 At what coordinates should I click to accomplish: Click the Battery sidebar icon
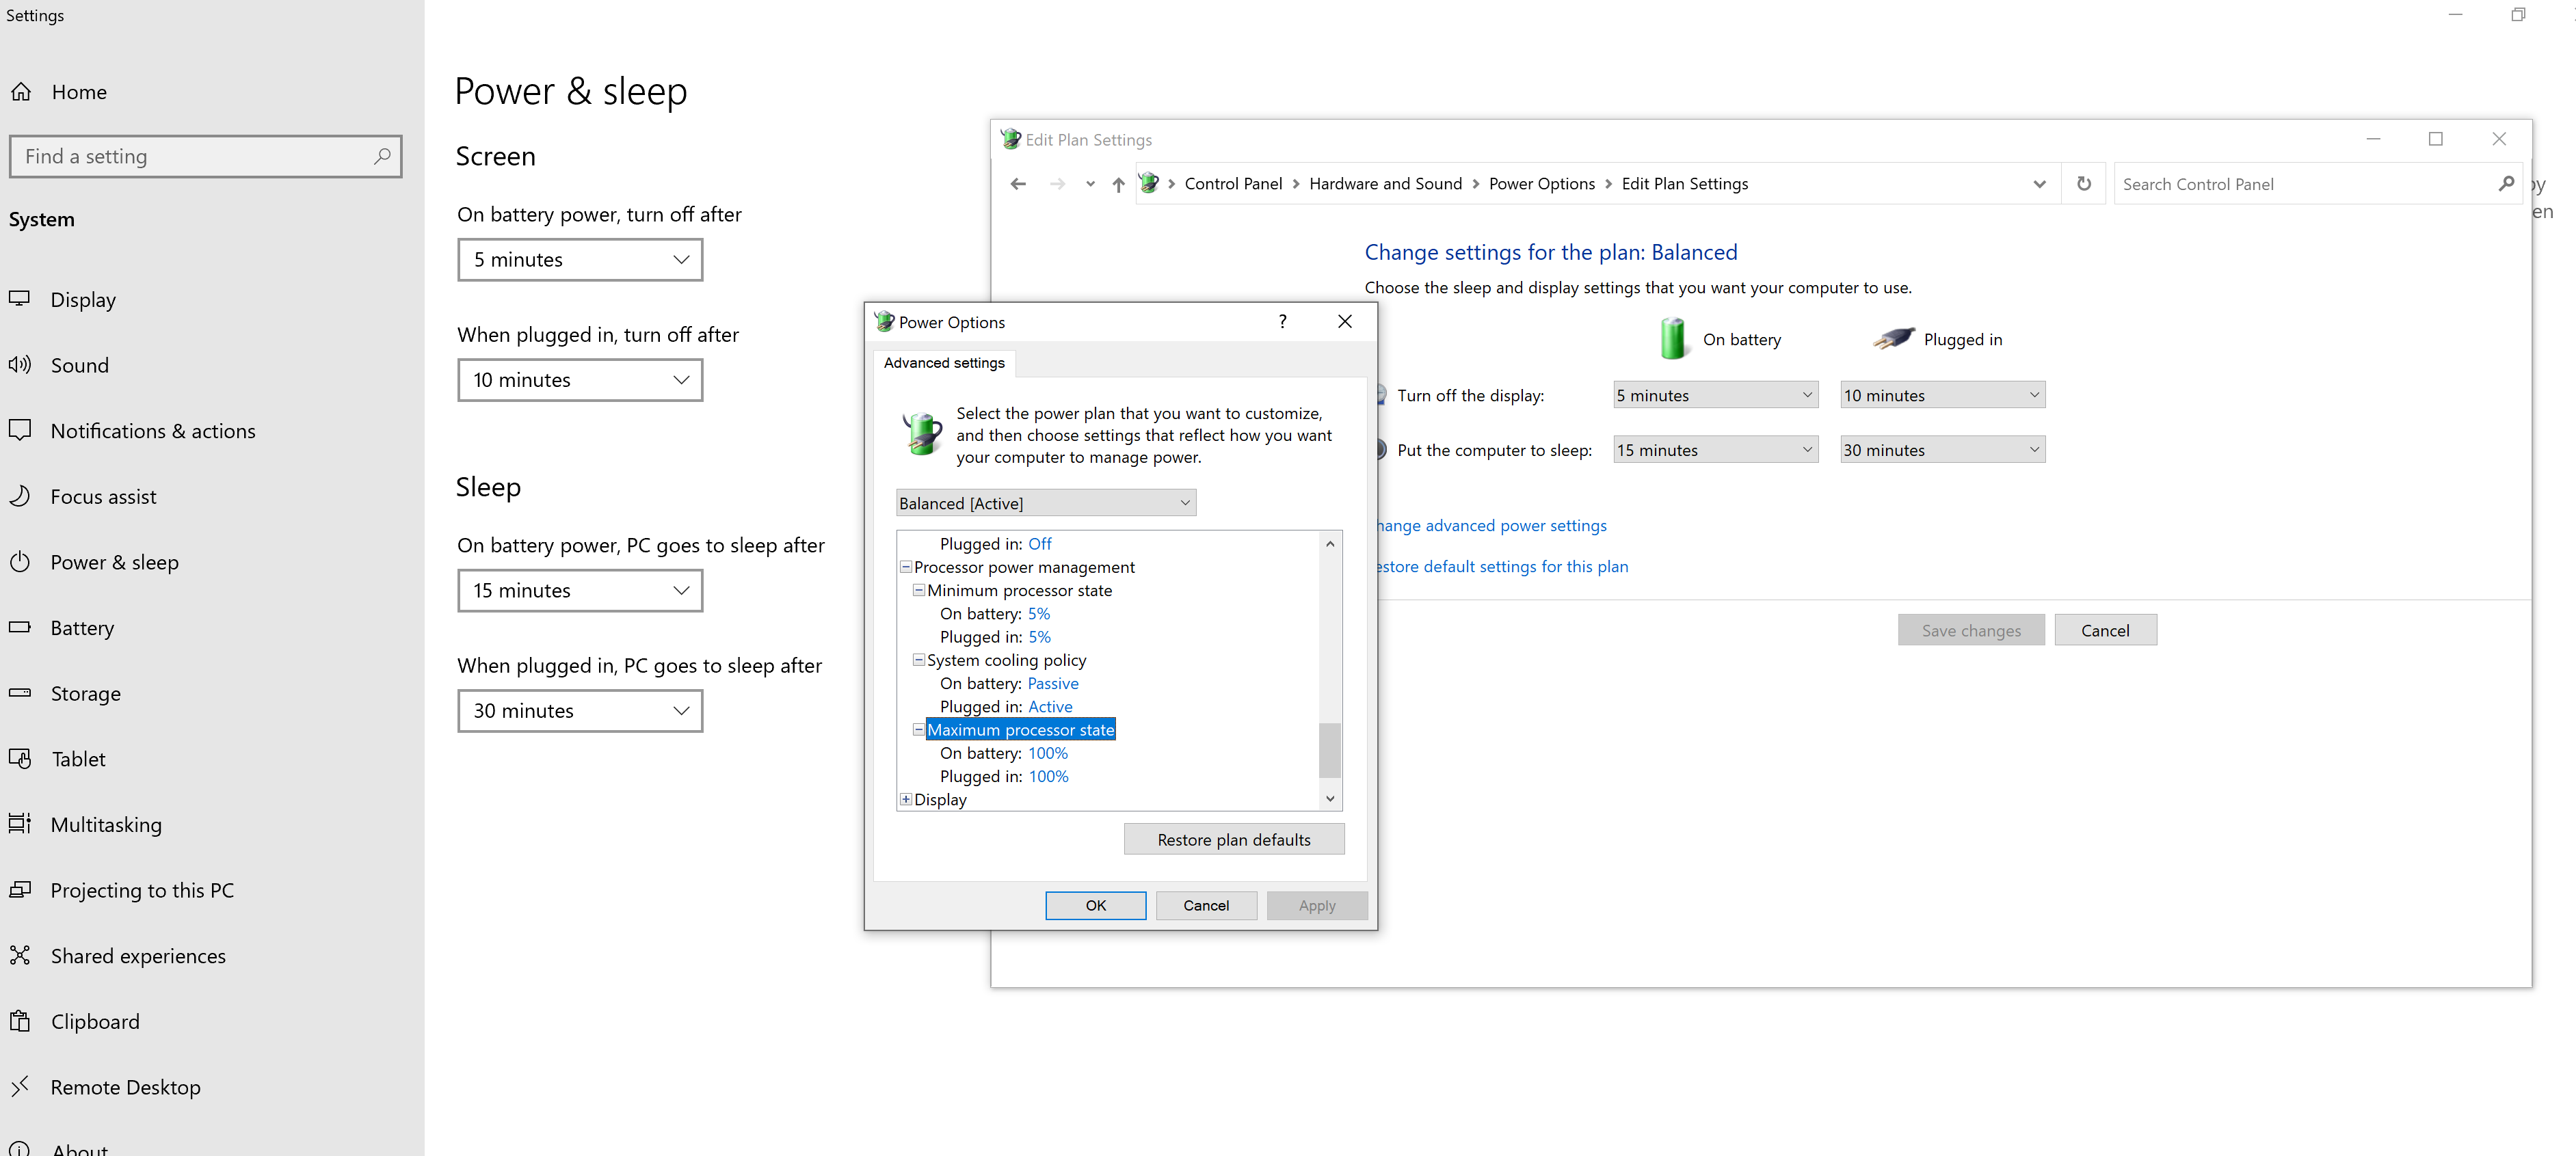point(20,628)
